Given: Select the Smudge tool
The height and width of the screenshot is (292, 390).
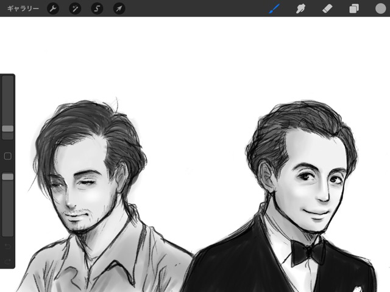Looking at the screenshot, I should coord(300,9).
